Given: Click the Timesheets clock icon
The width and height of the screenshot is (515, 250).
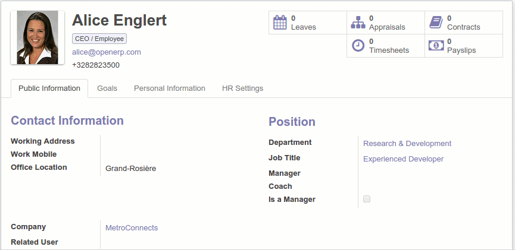Looking at the screenshot, I should 358,46.
